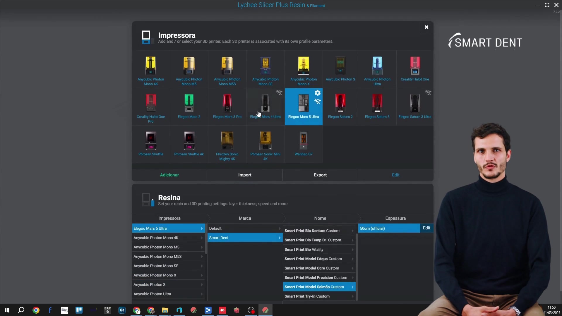Image resolution: width=562 pixels, height=316 pixels.
Task: Choose the Phrozen Sonic Mighty 4K printer
Action: coord(227,144)
